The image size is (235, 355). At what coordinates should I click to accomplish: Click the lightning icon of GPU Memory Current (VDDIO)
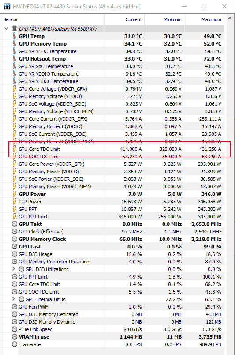[14, 126]
